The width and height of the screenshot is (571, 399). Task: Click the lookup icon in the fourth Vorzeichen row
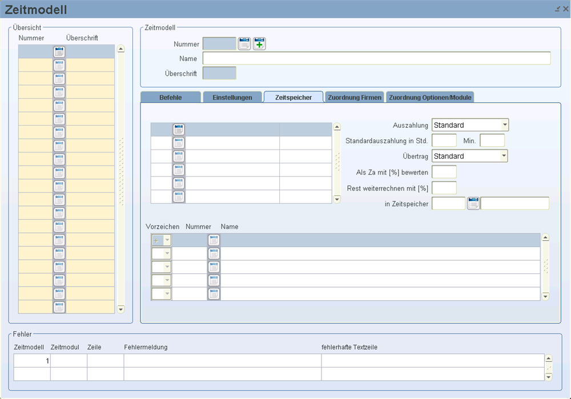point(214,280)
